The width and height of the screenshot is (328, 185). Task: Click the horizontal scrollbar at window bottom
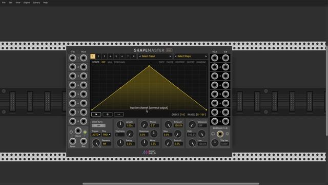(x=171, y=183)
